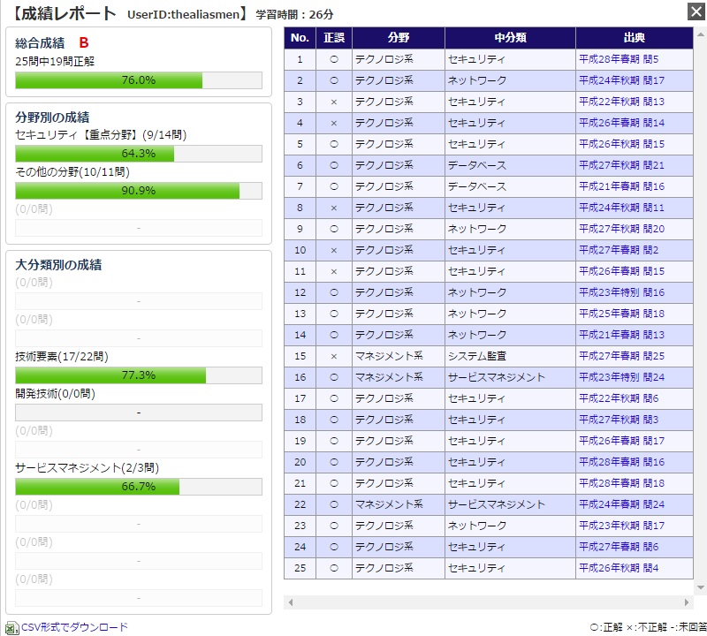Open source 平成23年特別 問24
The width and height of the screenshot is (707, 636).
(622, 377)
